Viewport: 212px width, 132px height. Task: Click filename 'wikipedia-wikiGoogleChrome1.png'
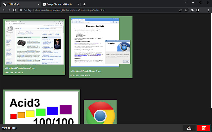(86, 71)
